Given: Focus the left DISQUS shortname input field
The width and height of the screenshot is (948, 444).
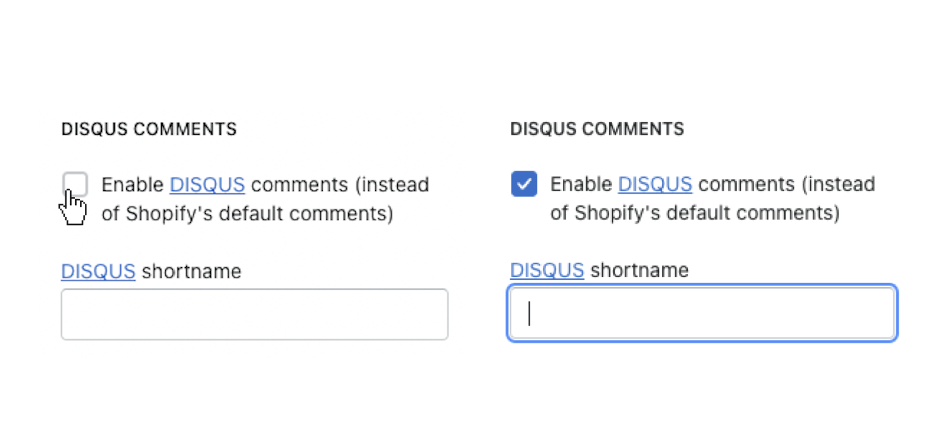Looking at the screenshot, I should pyautogui.click(x=254, y=313).
